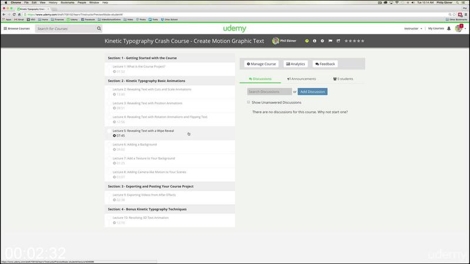Click the Manage Course button
The image size is (470, 264).
pos(261,64)
